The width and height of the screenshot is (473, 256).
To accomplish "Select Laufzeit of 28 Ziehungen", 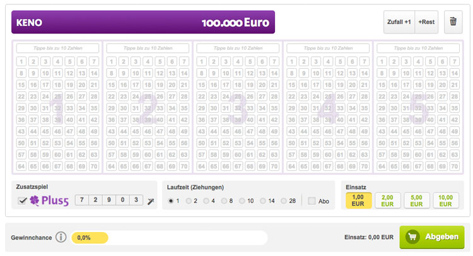I will [x=283, y=201].
